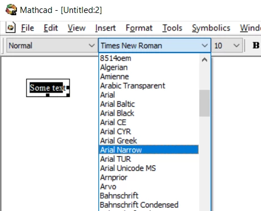This screenshot has height=211, width=261.
Task: Click the 'Some text' text region
Action: point(48,87)
